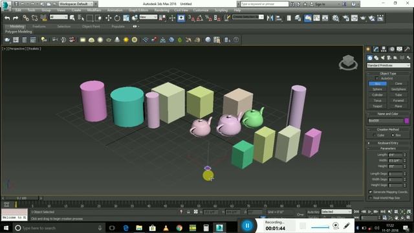
Task: Open the 3ds Max application button
Action: (x=6, y=5)
